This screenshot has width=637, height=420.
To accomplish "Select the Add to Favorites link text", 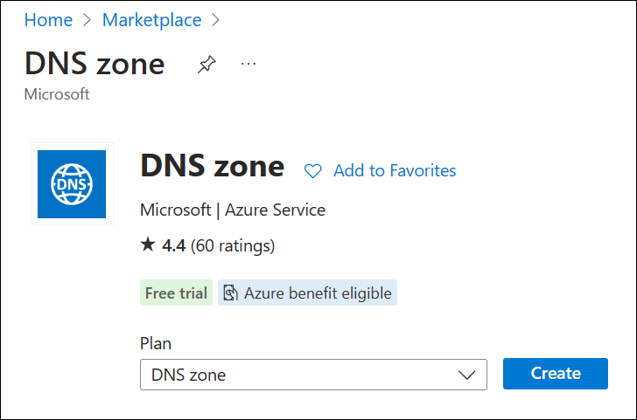I will pyautogui.click(x=395, y=171).
